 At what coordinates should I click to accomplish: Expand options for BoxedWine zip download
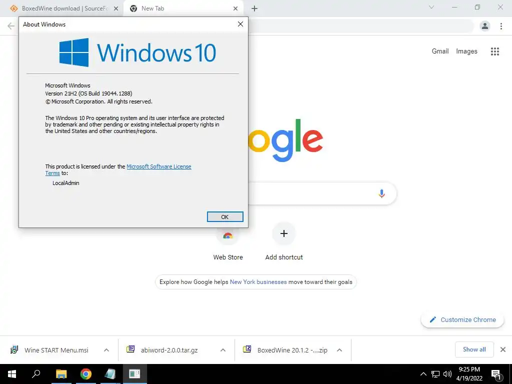pyautogui.click(x=339, y=350)
